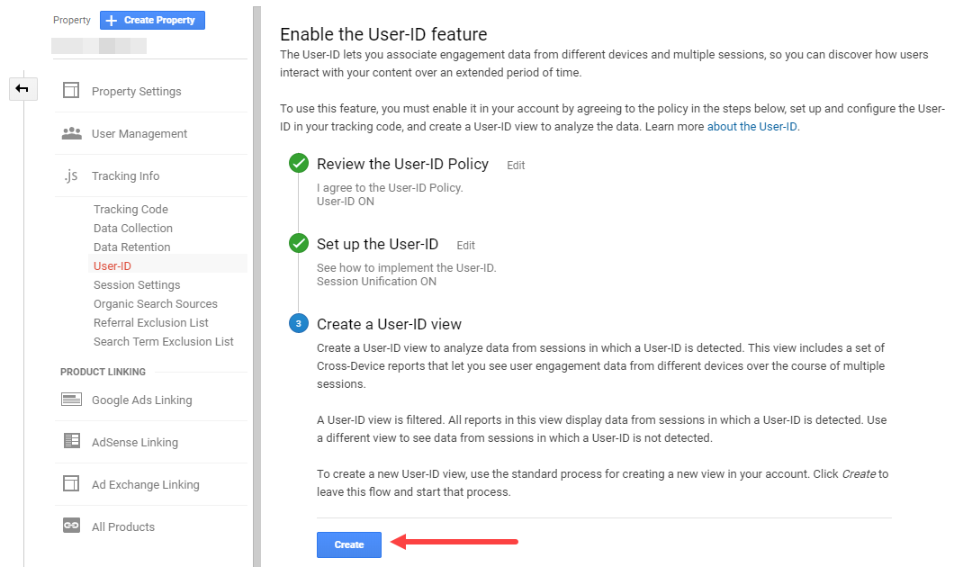Open the 'about the User-ID' link
The image size is (954, 567).
[751, 127]
